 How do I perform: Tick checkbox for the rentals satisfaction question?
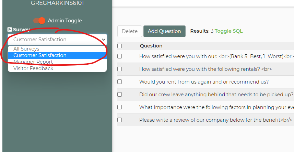pyautogui.click(x=119, y=69)
